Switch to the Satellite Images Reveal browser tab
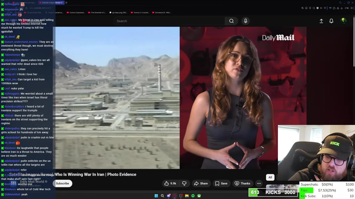This screenshot has height=199, width=355. [52, 2]
